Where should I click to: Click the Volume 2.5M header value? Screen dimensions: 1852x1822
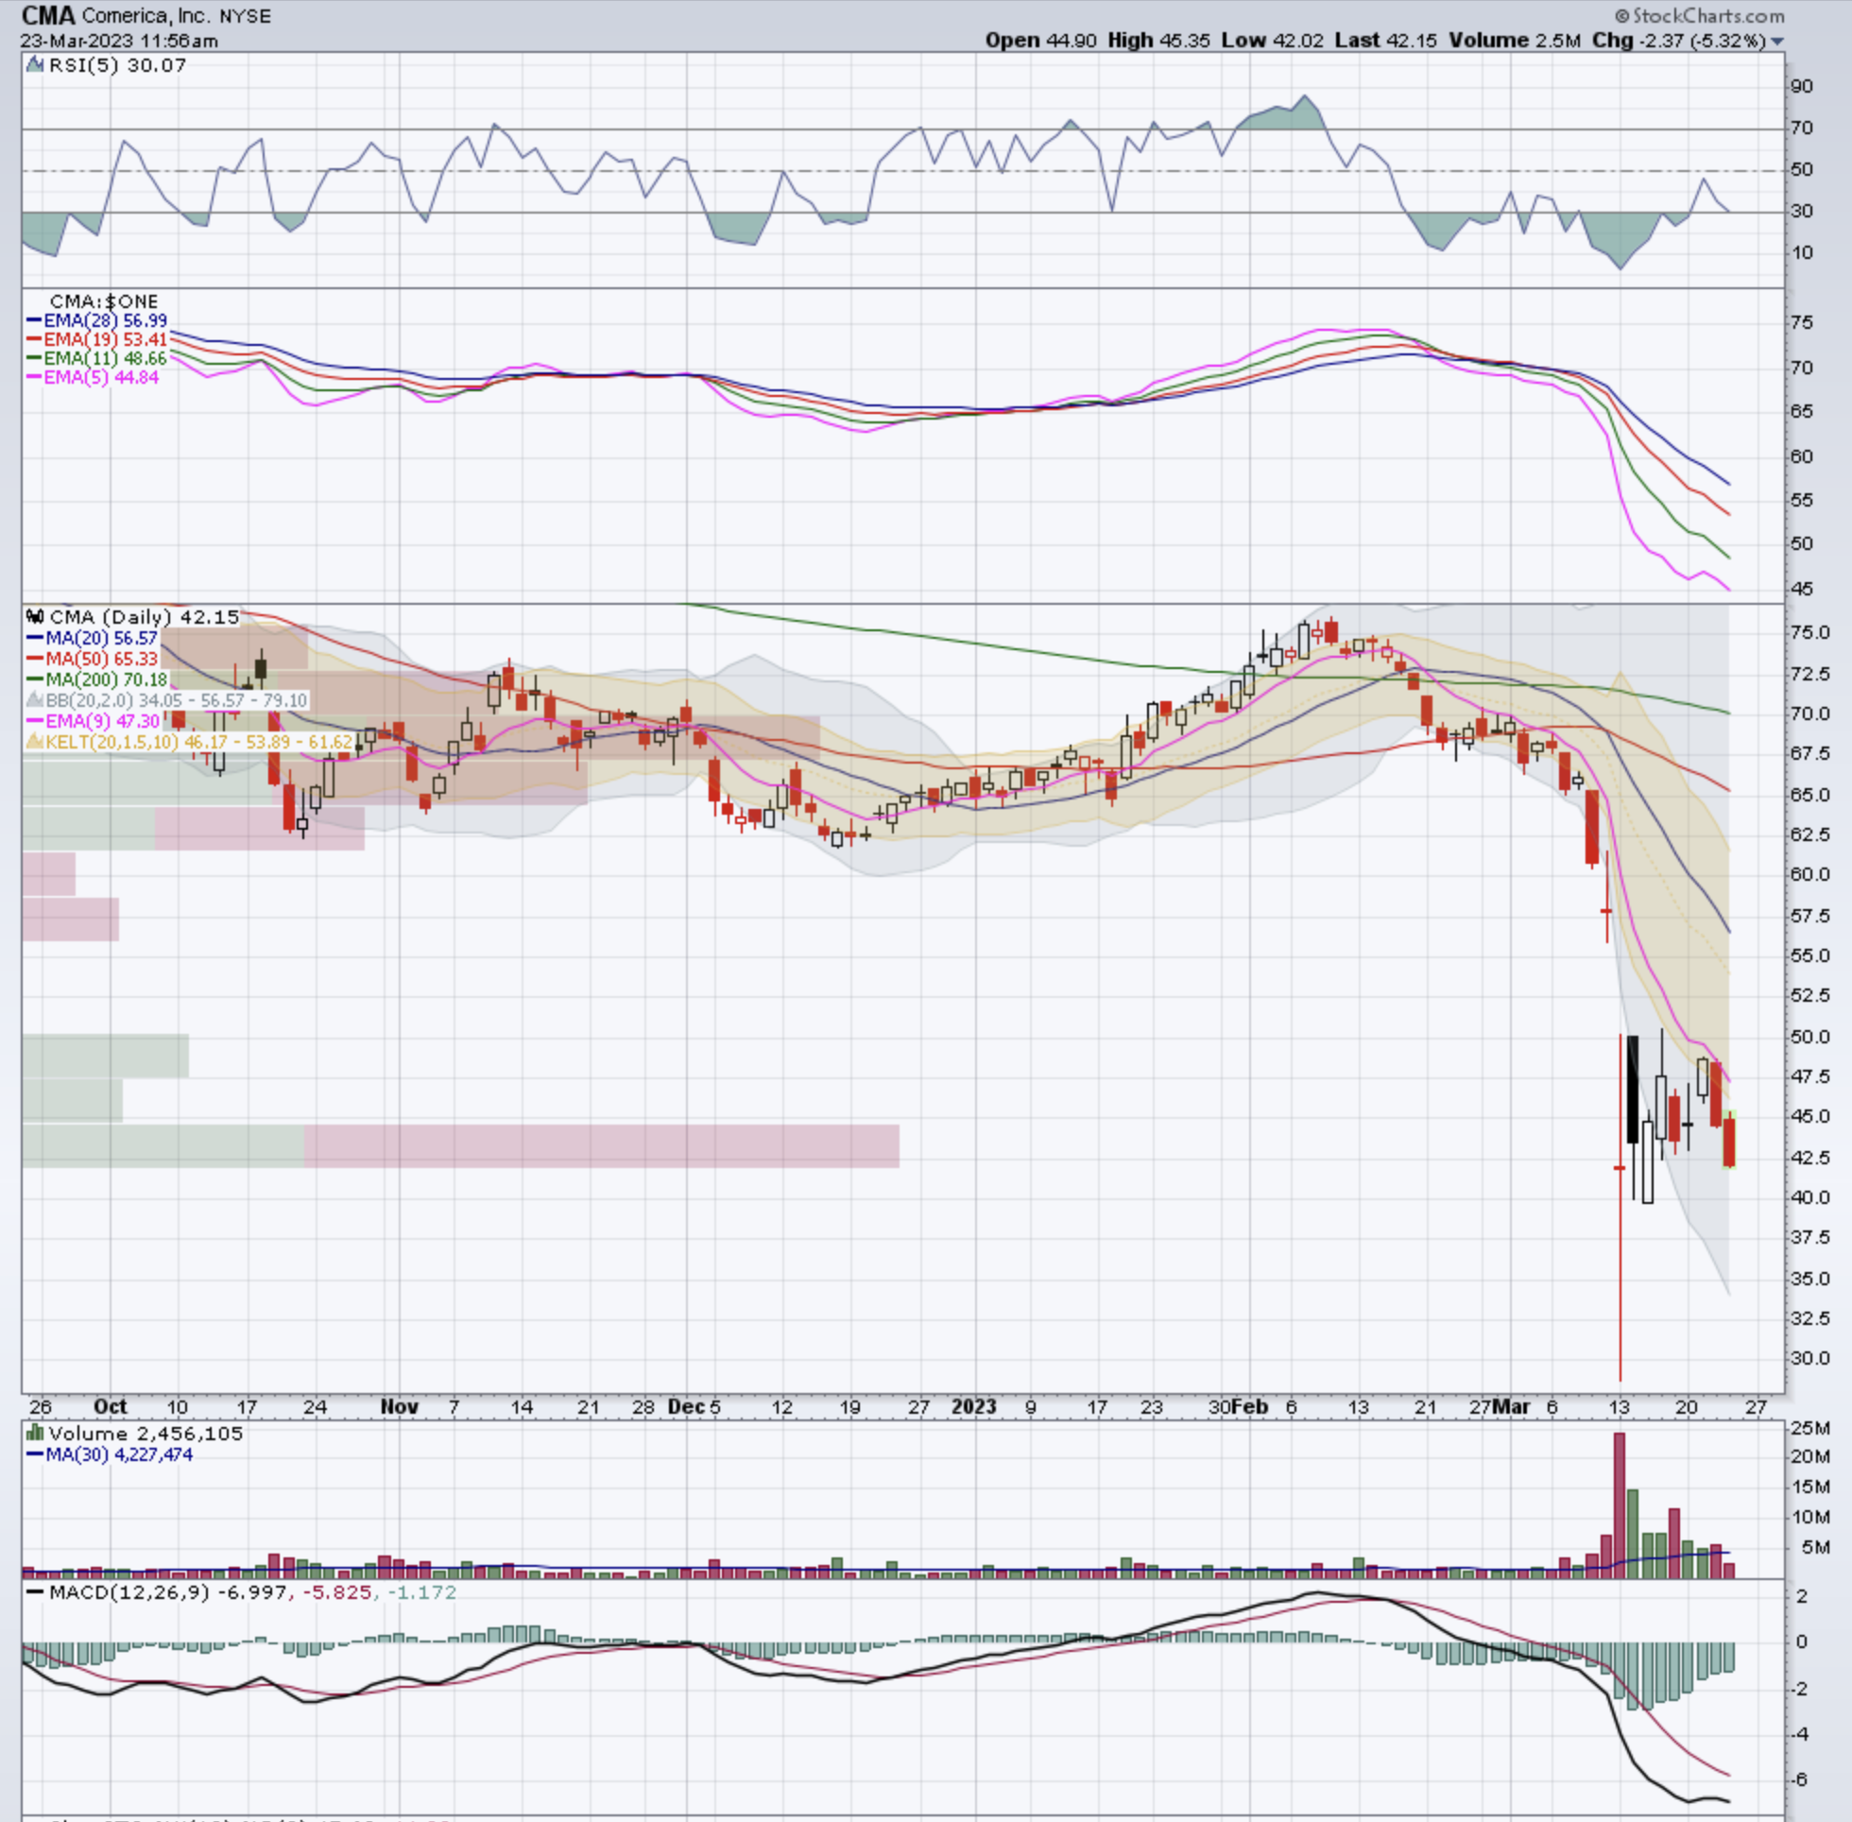[x=1515, y=41]
